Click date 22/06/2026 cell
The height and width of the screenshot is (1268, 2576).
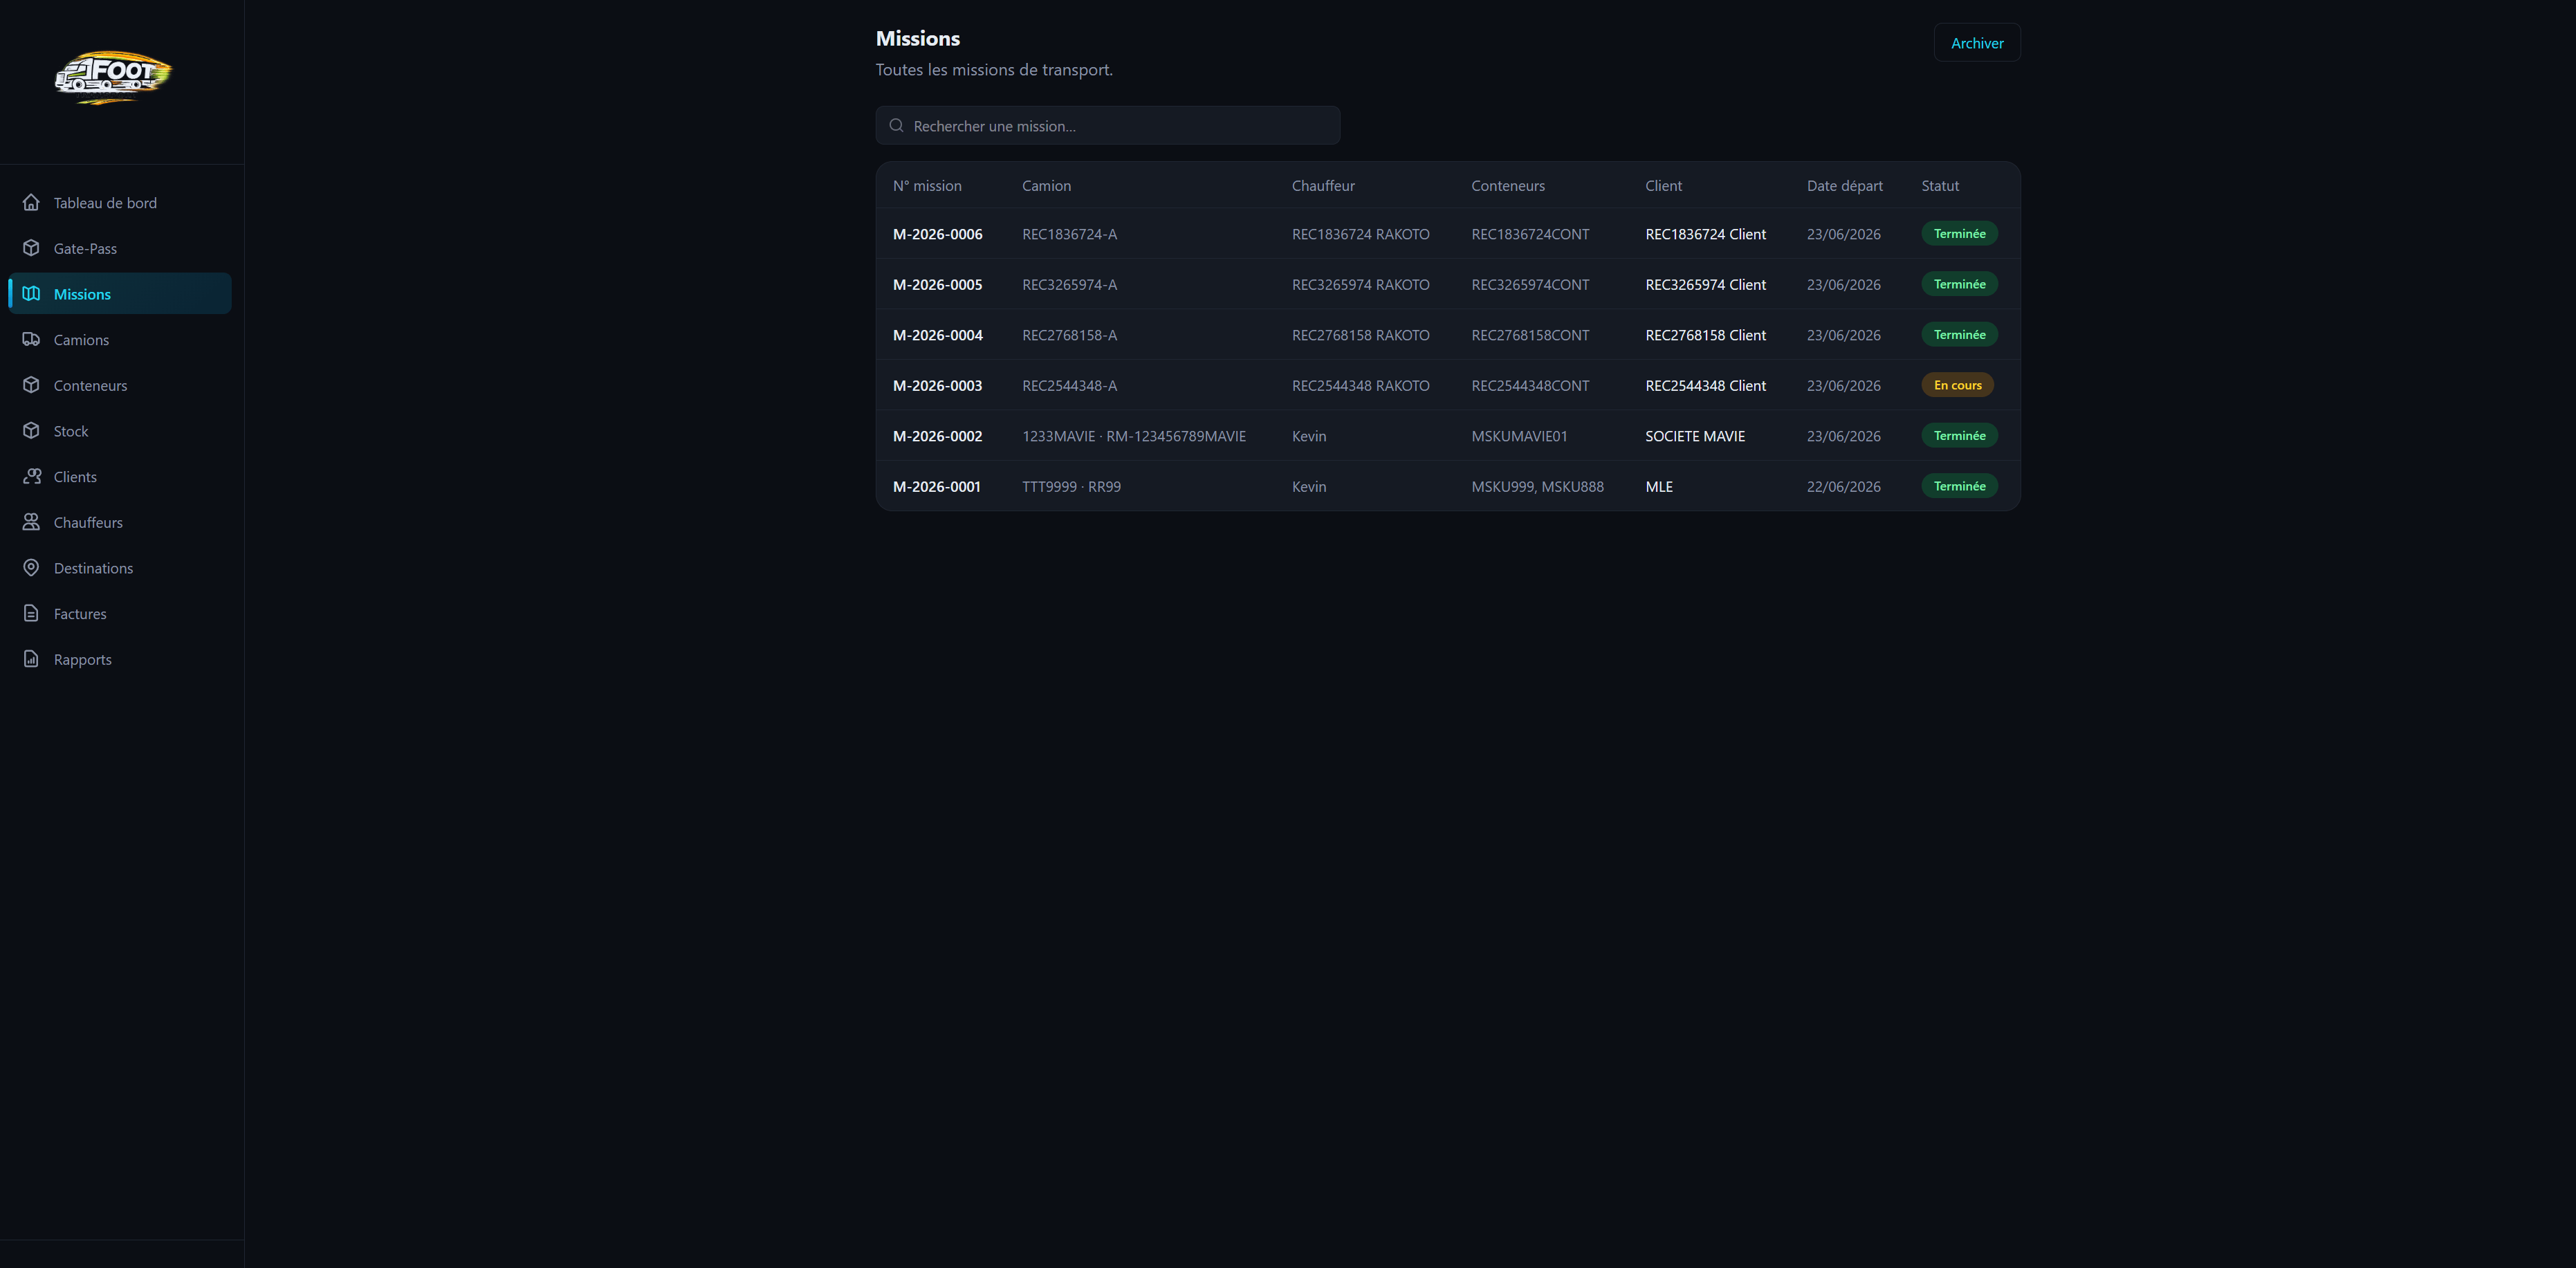1843,487
